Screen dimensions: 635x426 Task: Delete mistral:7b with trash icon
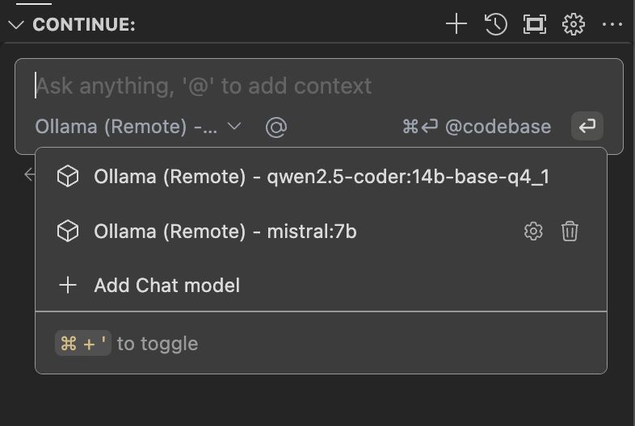(570, 232)
